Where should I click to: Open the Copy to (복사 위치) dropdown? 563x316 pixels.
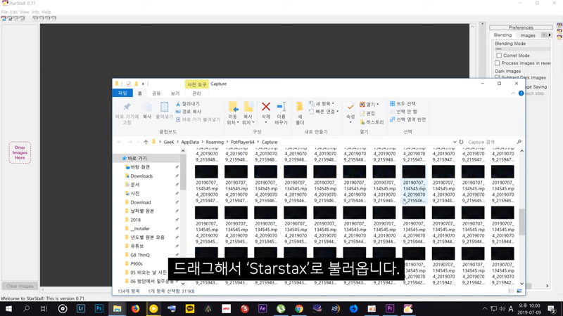tap(248, 119)
